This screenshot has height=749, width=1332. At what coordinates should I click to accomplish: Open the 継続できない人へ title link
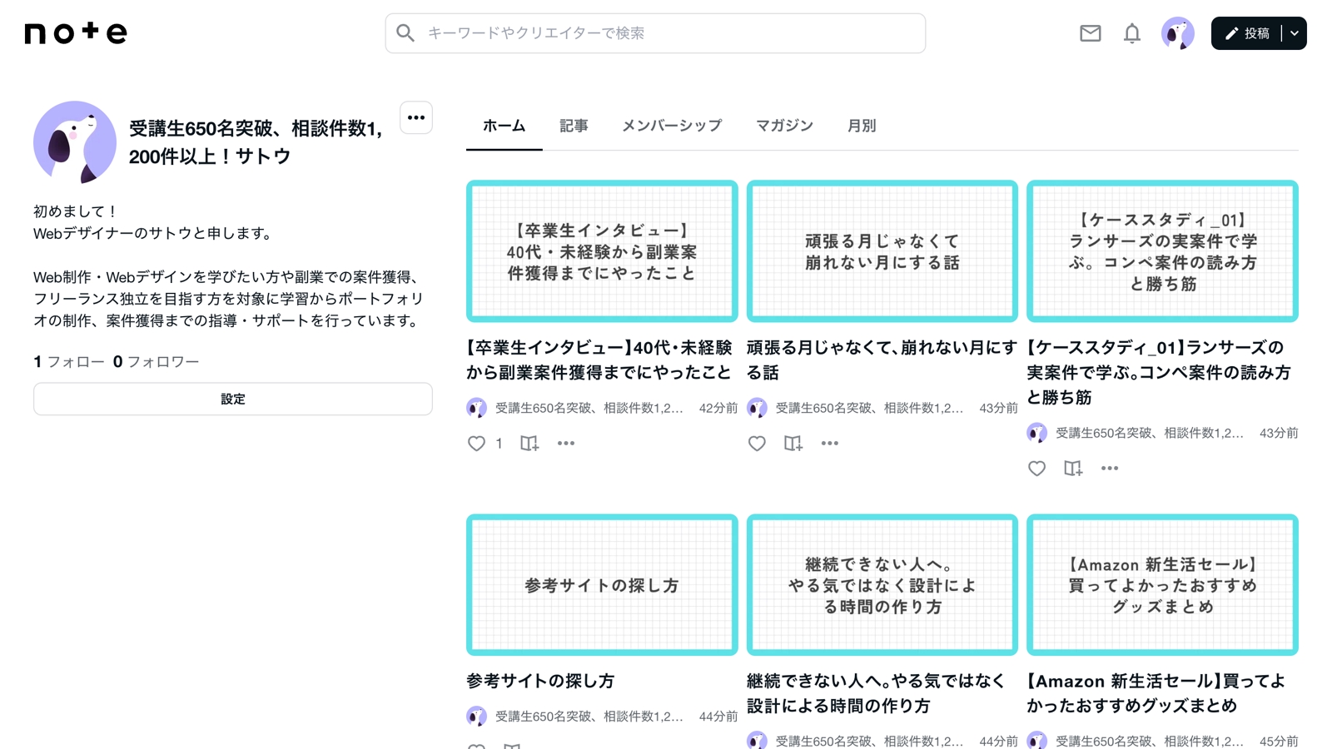(876, 693)
